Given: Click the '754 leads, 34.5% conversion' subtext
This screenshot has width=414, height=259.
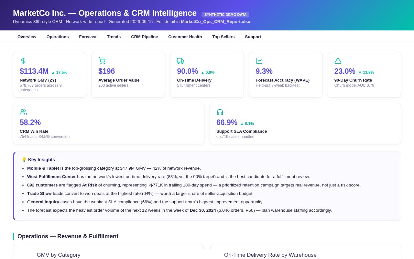Looking at the screenshot, I should 45,137.
